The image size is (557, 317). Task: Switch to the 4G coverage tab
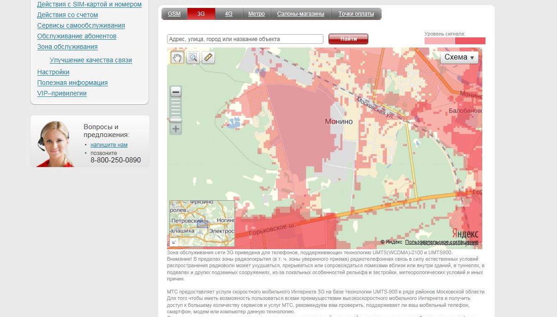[x=229, y=14]
